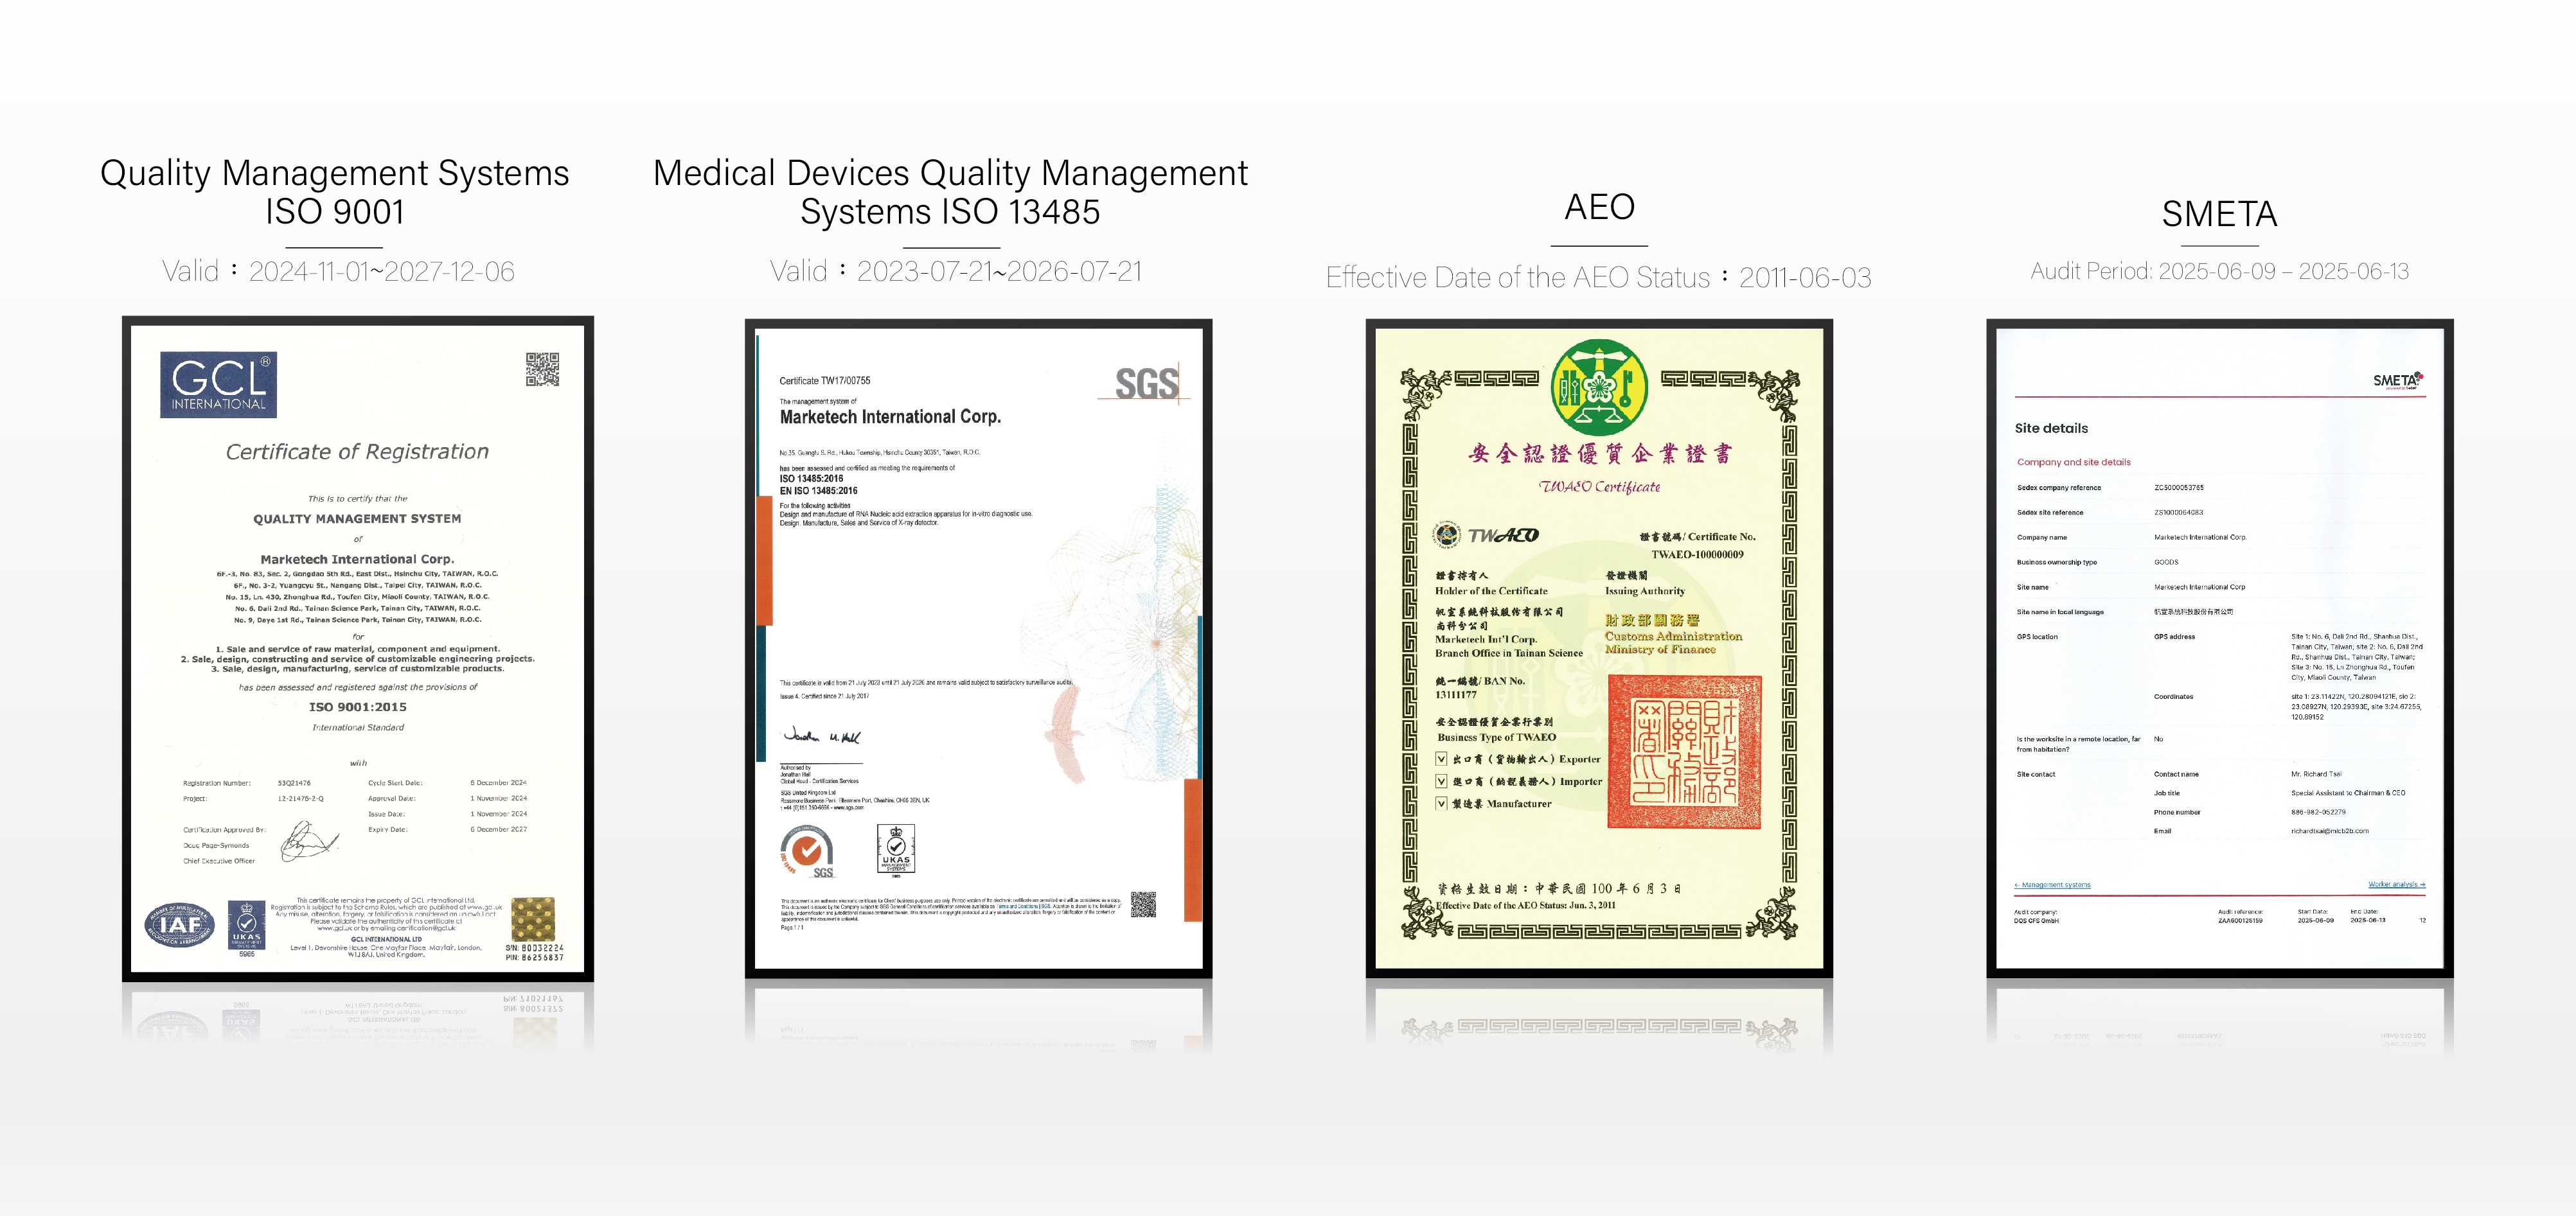Click the TWAEO logo
The width and height of the screenshot is (2576, 1216).
point(1487,535)
